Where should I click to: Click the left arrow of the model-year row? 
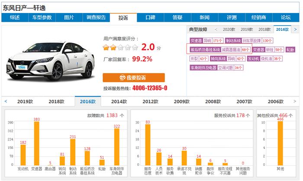(x=6, y=101)
